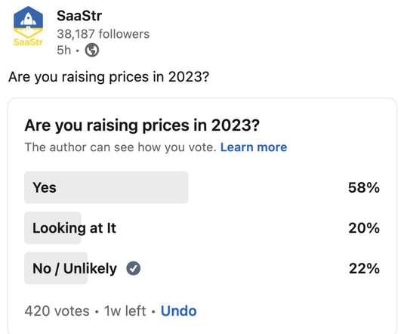401x334 pixels.
Task: Click the bold poll question heading
Action: tap(142, 125)
